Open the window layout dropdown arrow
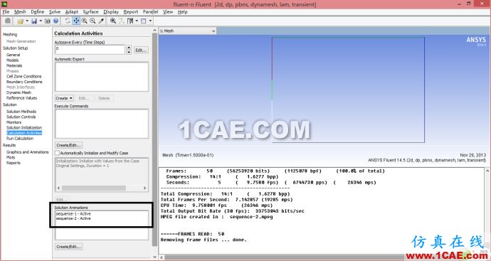The height and width of the screenshot is (261, 491). point(151,21)
